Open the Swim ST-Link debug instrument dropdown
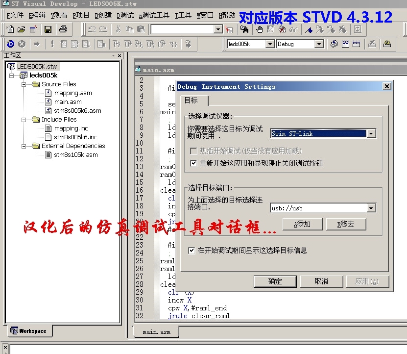 point(371,133)
